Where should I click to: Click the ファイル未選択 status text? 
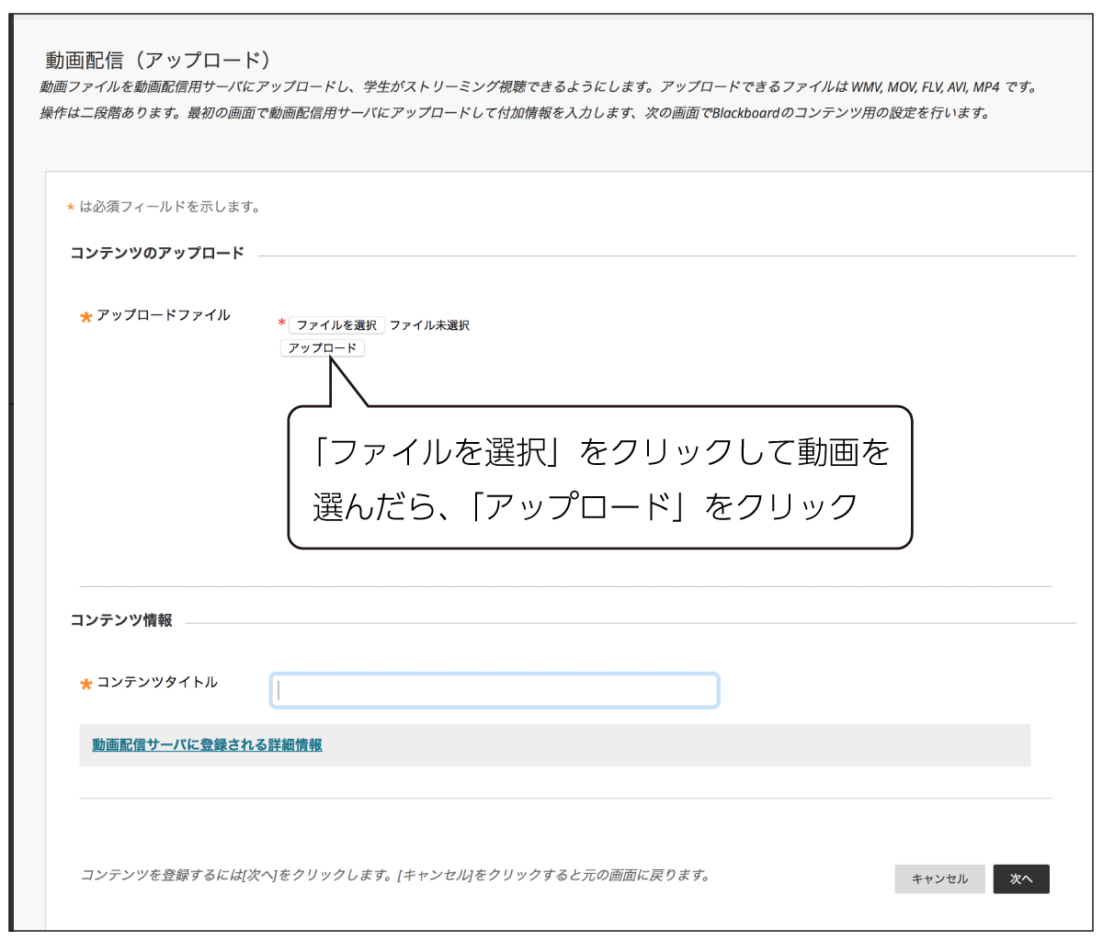429,325
